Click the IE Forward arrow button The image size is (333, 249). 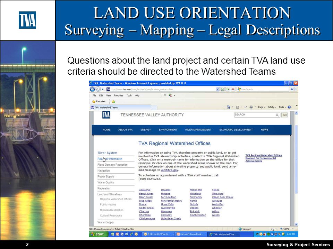coord(98,89)
